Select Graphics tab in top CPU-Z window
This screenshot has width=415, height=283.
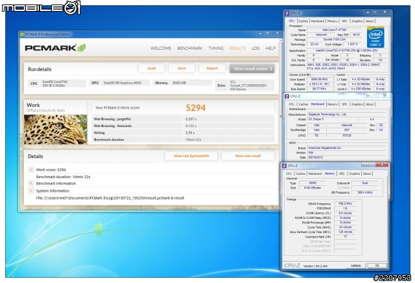(x=357, y=21)
